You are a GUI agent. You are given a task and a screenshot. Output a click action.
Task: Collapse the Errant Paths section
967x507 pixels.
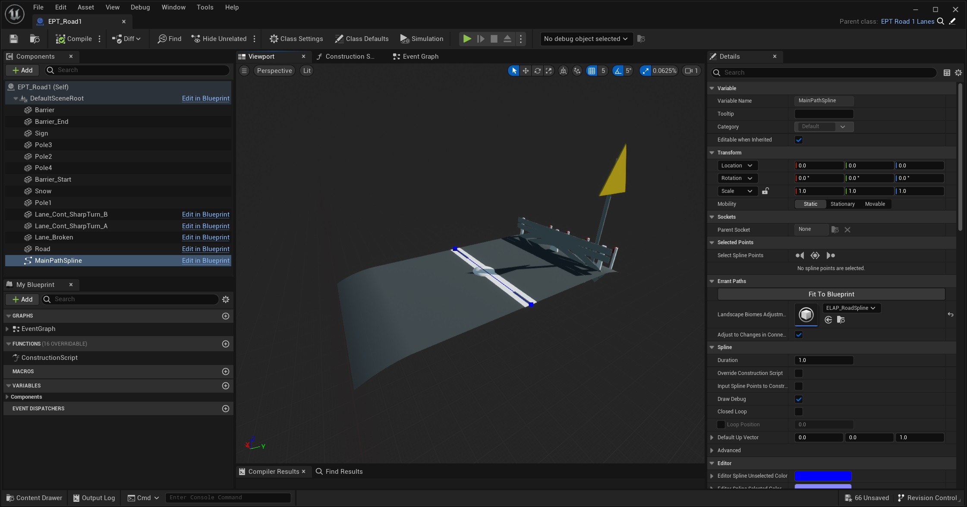click(x=712, y=281)
